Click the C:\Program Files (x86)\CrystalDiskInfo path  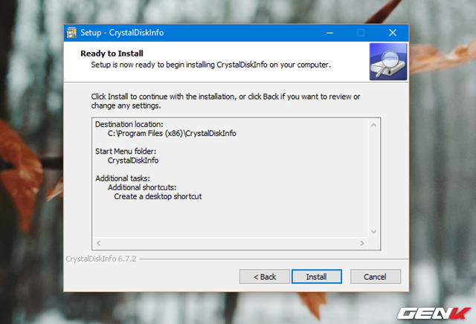172,134
